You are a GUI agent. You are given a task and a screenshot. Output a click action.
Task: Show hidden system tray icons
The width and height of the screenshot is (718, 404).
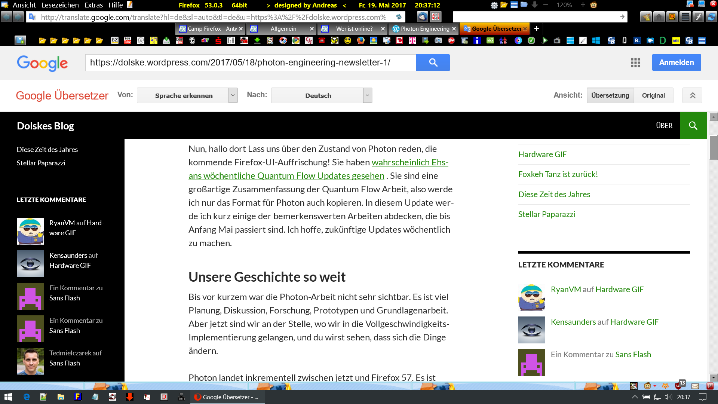[x=635, y=397]
